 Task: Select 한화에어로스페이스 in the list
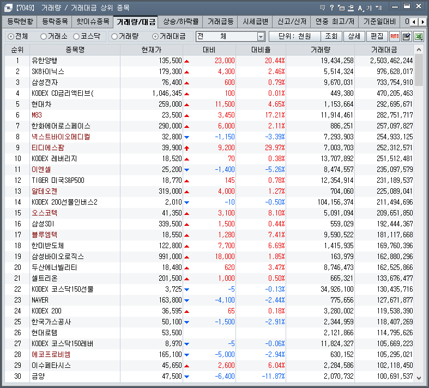61,126
